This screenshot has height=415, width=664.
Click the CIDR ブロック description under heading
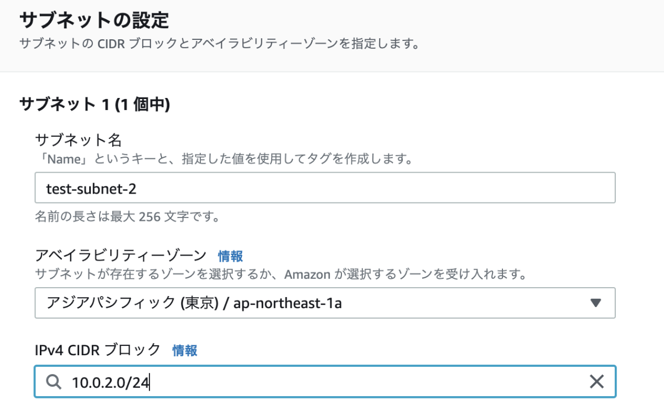tap(219, 44)
